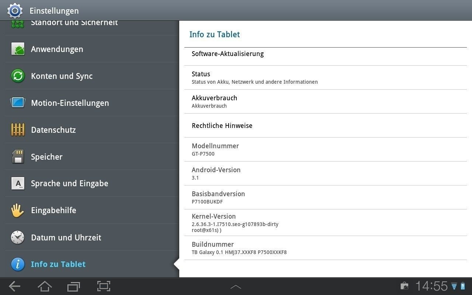Tap the Back arrow navigation button
This screenshot has height=295, width=472.
coord(15,286)
